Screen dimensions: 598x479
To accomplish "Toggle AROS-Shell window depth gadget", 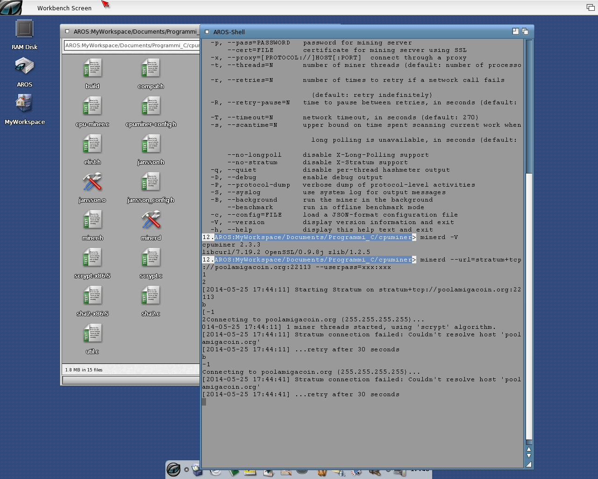I will (x=525, y=31).
